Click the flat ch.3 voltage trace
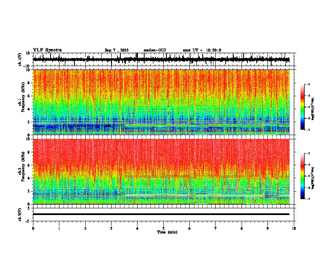331x256 pixels. (x=161, y=214)
